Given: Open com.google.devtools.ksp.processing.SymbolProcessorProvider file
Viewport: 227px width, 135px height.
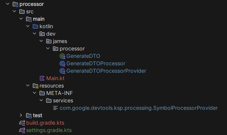Looking at the screenshot, I should [x=139, y=108].
